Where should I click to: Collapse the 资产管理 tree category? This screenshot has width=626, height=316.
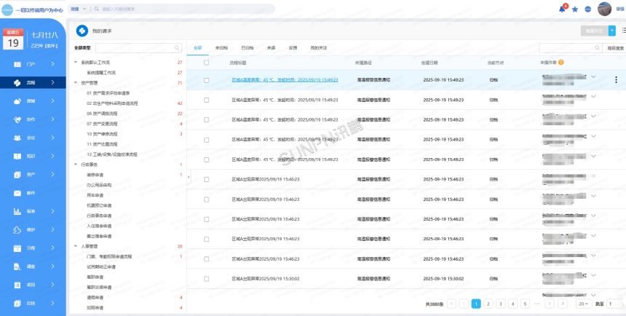click(76, 83)
